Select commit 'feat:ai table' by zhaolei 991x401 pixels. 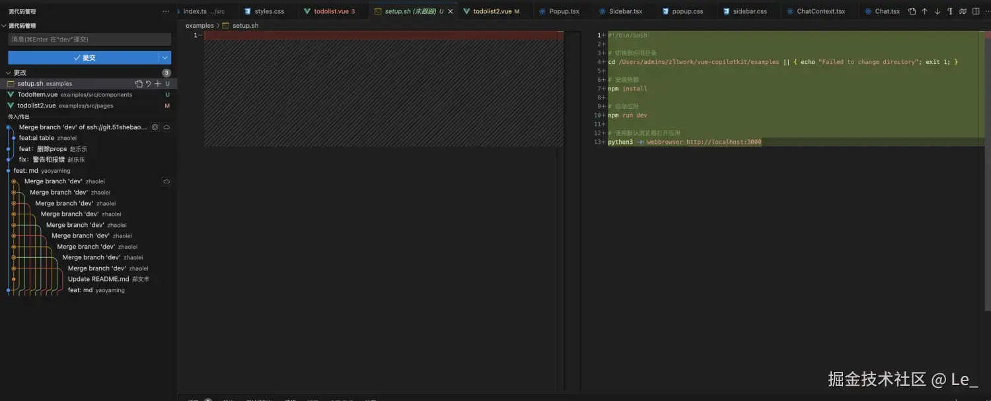pyautogui.click(x=48, y=138)
